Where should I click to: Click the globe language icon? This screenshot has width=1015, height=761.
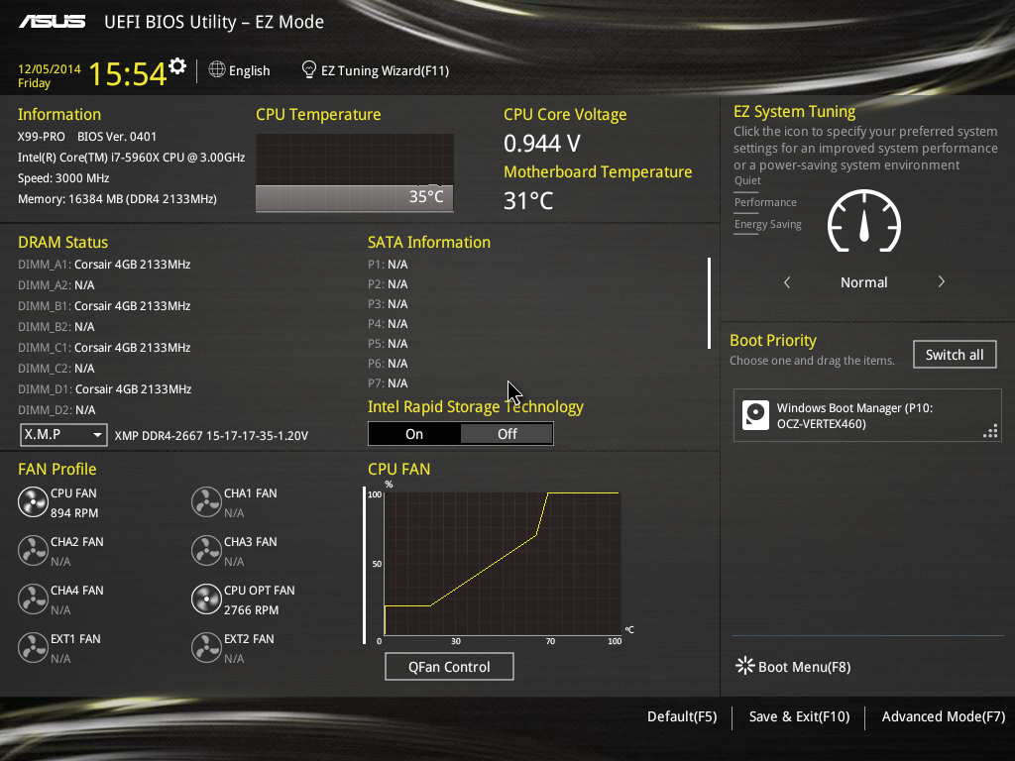click(217, 70)
